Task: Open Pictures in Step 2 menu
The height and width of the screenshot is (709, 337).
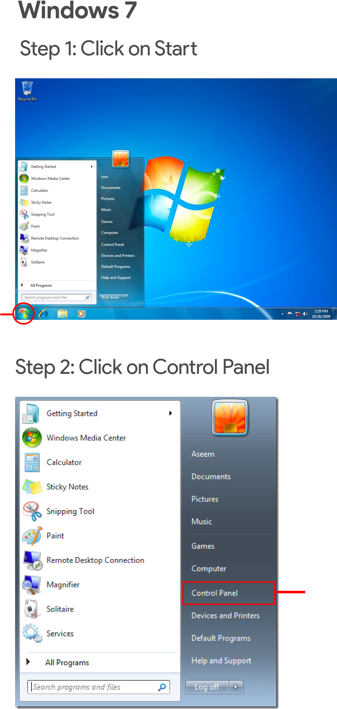Action: tap(205, 499)
